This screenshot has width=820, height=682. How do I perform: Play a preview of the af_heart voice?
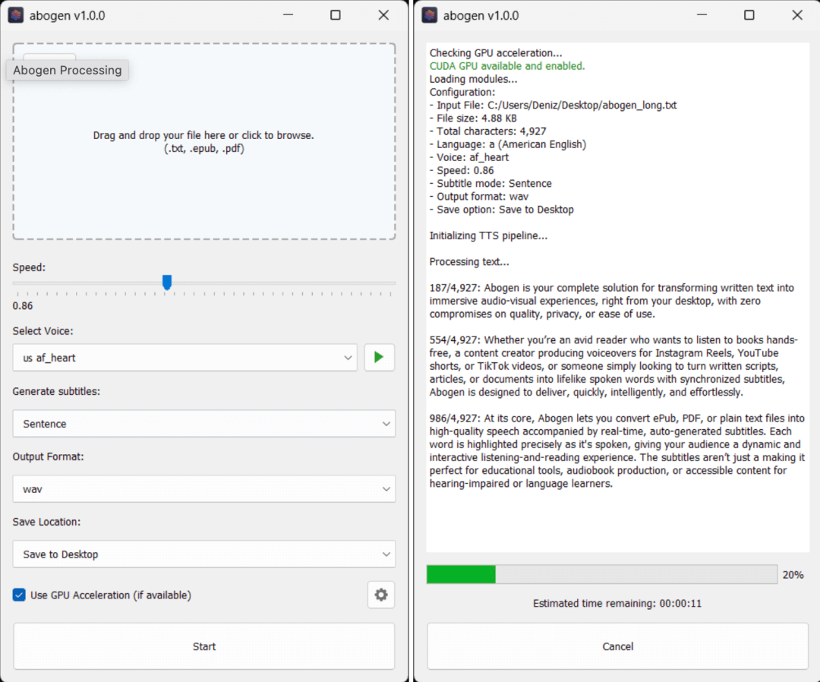point(379,358)
